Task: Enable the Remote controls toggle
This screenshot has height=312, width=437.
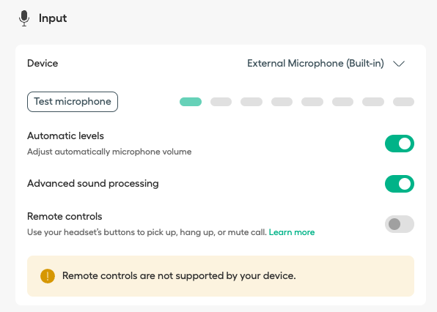Action: pos(400,224)
